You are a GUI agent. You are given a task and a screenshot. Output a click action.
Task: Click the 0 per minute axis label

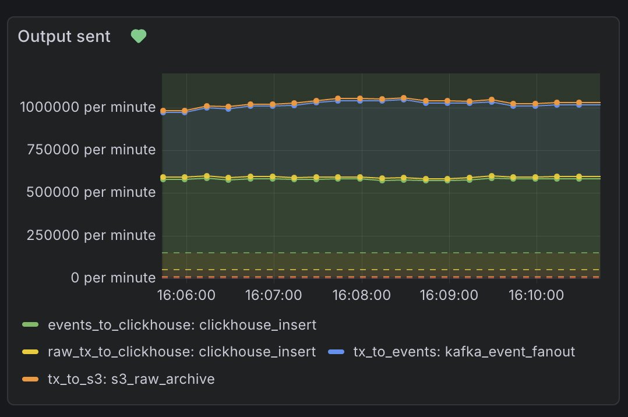(x=114, y=278)
